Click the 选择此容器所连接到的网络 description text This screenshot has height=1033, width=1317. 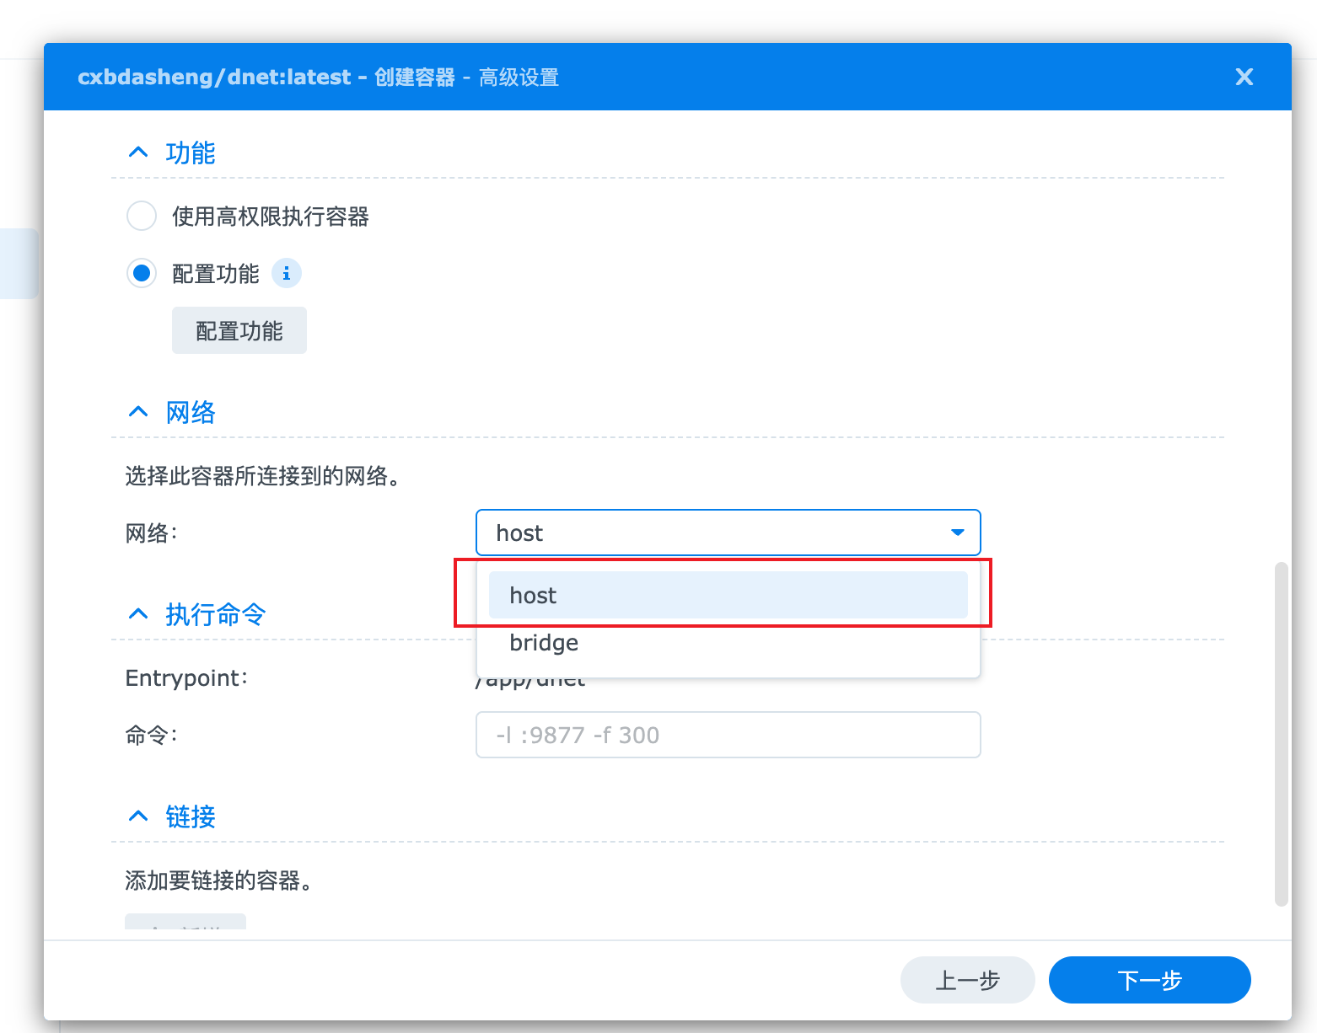tap(262, 476)
